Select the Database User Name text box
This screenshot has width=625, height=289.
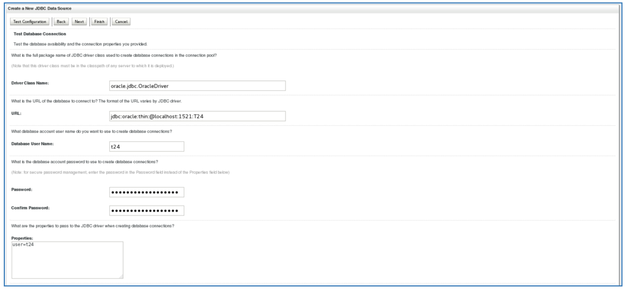point(147,147)
